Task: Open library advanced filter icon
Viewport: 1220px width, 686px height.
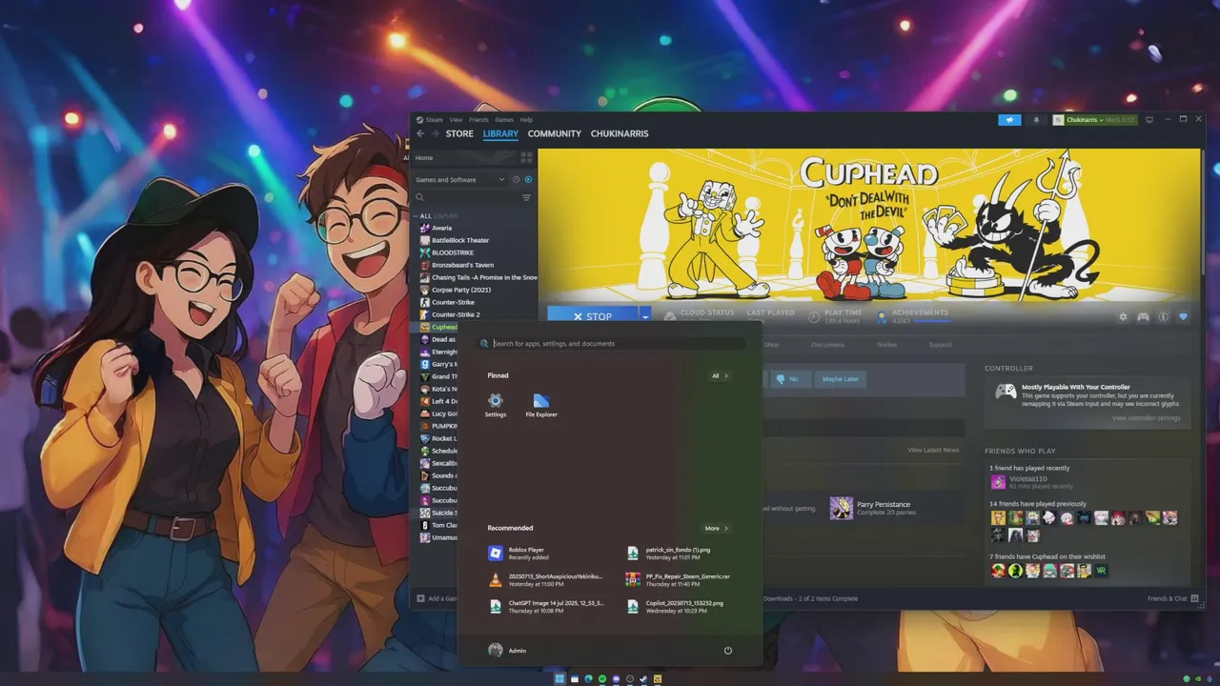Action: pos(526,197)
